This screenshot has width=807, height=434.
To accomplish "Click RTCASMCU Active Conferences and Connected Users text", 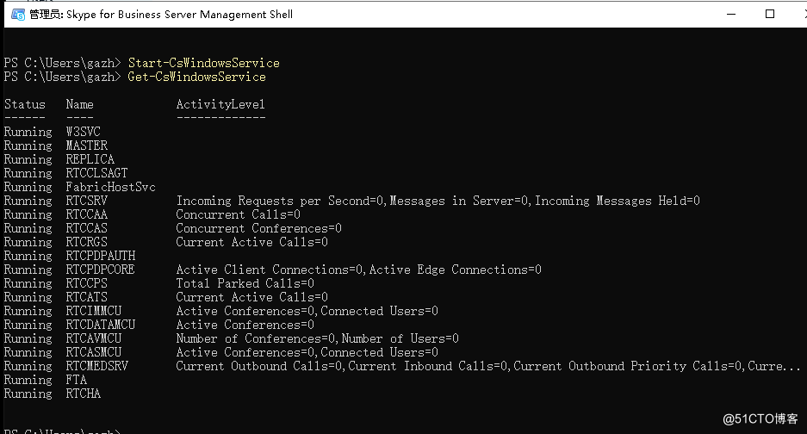I will 307,353.
